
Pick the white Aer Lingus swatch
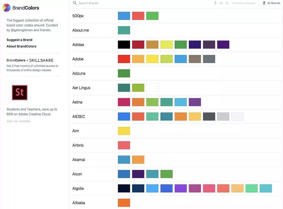[152, 88]
